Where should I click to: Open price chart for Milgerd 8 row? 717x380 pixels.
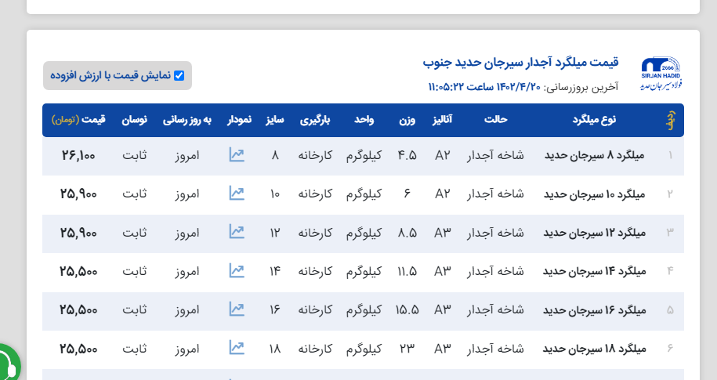pos(237,155)
